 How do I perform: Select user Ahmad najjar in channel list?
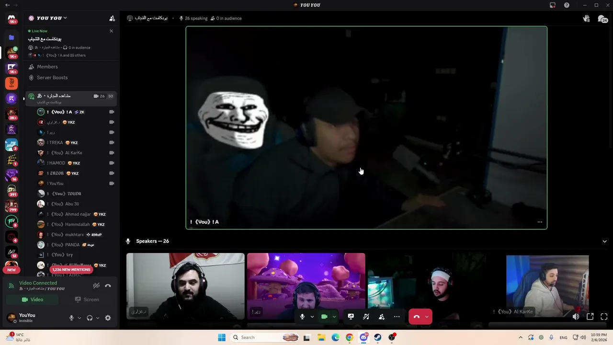[x=77, y=214]
